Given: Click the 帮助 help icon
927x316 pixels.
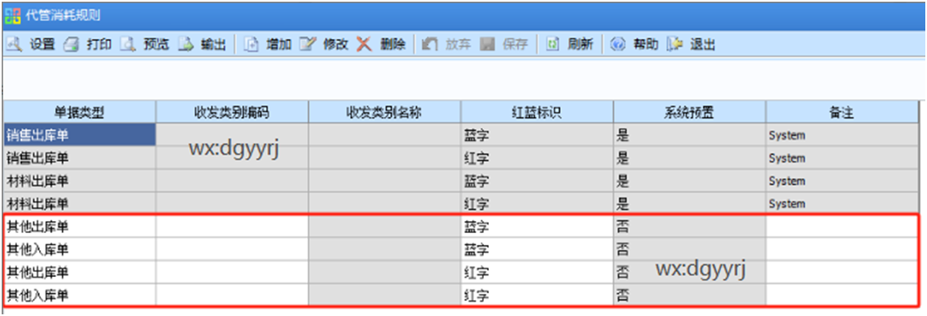Looking at the screenshot, I should 618,44.
